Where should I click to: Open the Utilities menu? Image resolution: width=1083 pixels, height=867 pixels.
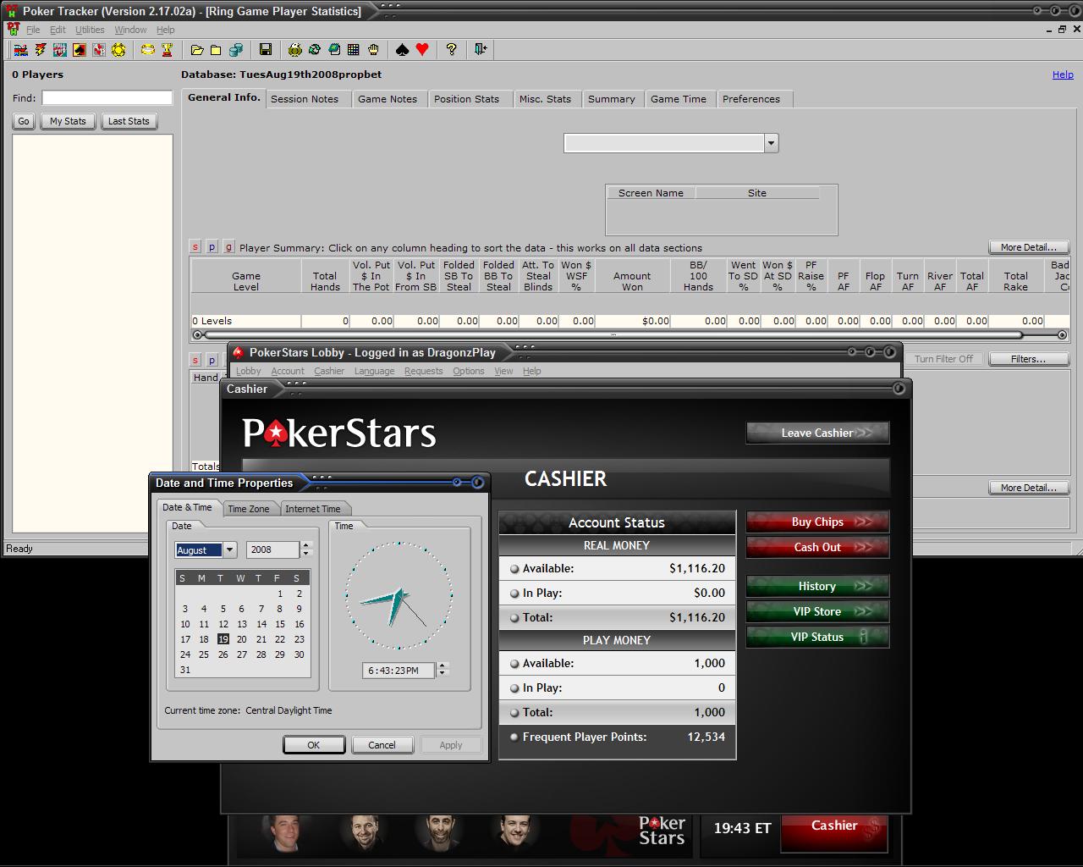coord(90,30)
